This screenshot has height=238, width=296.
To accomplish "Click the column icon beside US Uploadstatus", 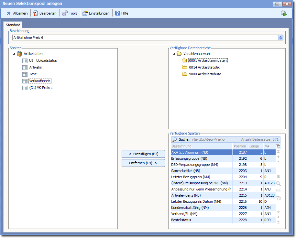I will point(25,61).
